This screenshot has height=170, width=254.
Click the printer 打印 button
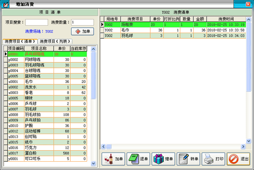[x=213, y=159]
